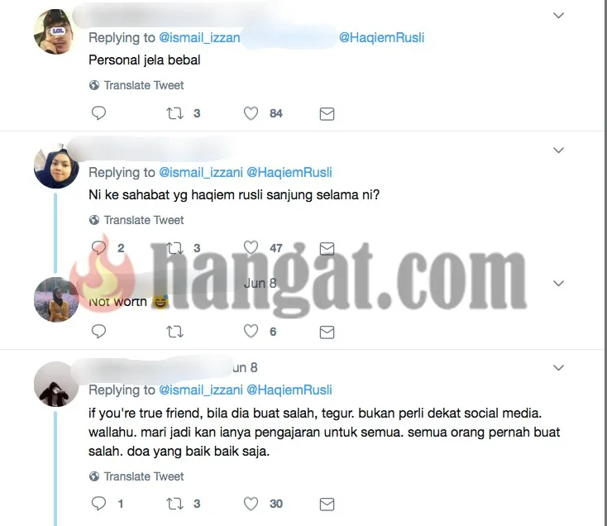Image resolution: width=607 pixels, height=526 pixels.
Task: Open the avatar of the first tweet's author
Action: [x=56, y=31]
